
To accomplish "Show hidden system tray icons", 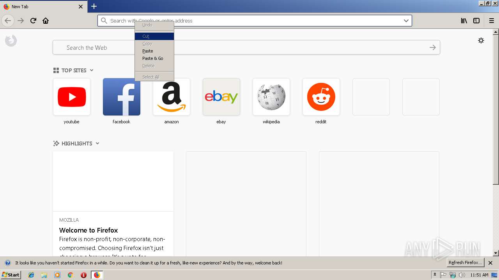I will click(x=435, y=275).
